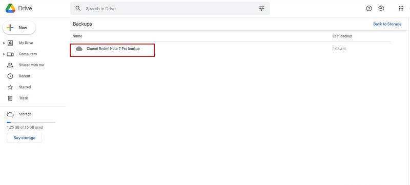Screen dimensions: 410x185
Task: Open Computers in the sidebar
Action: [x=28, y=54]
